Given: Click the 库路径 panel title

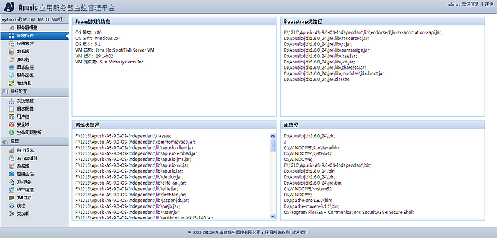Looking at the screenshot, I should coord(291,125).
